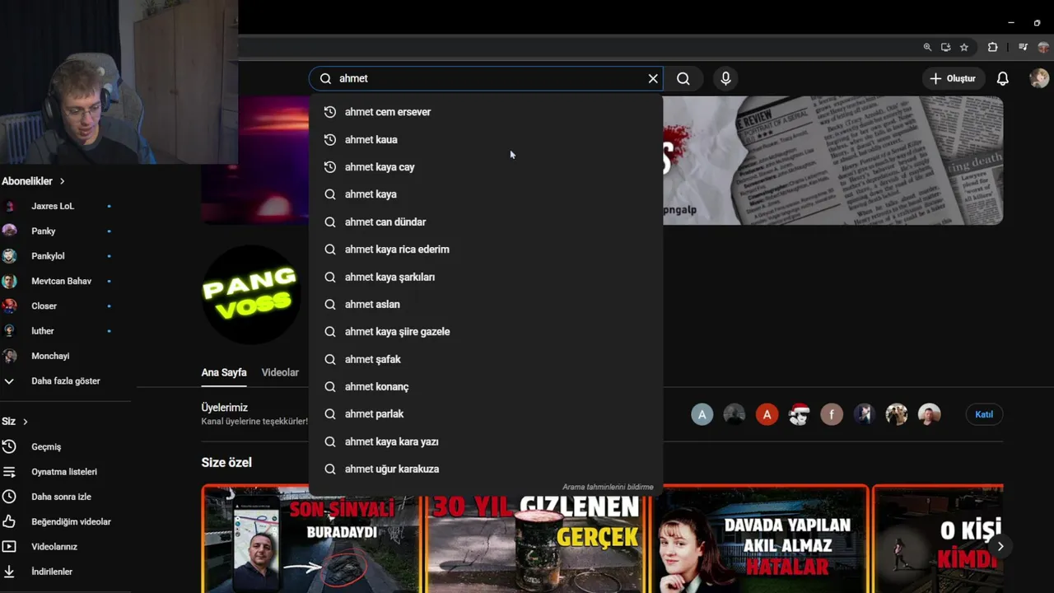Screen dimensions: 1054x593
Task: Select suggestion ahmet kaya kara yazı
Action: [486, 441]
